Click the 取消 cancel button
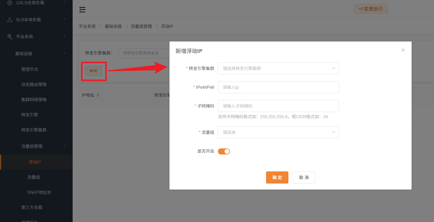The width and height of the screenshot is (434, 222). coord(304,177)
